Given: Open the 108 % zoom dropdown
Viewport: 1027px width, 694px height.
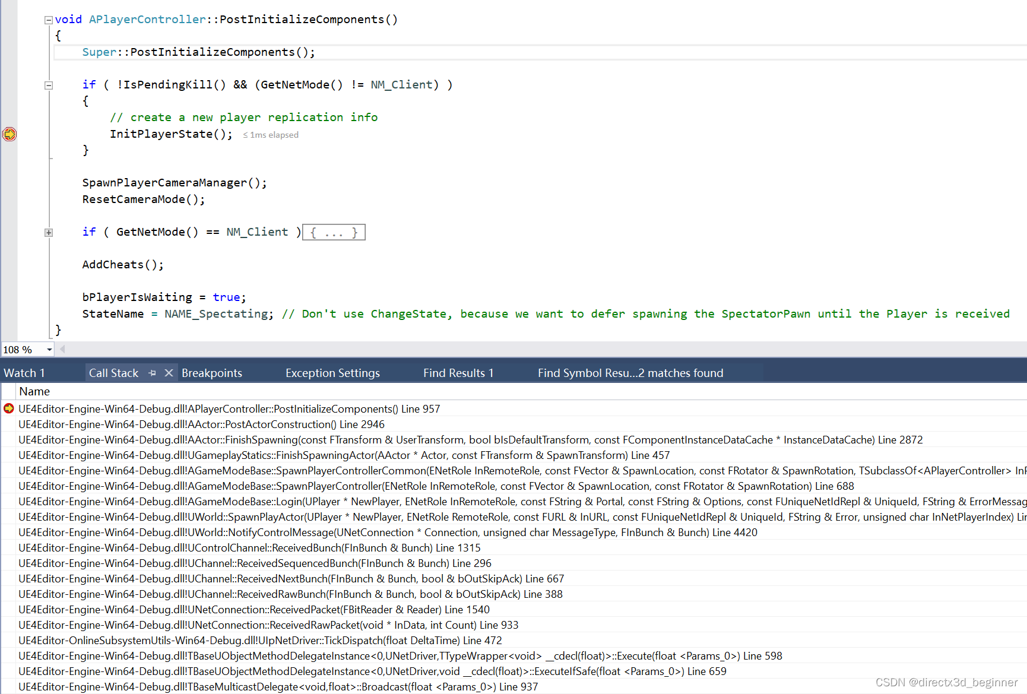Looking at the screenshot, I should coord(49,350).
